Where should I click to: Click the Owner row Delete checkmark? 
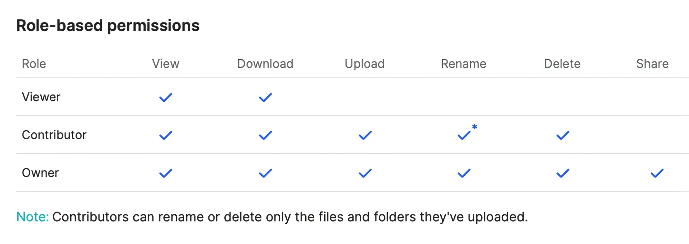[563, 173]
